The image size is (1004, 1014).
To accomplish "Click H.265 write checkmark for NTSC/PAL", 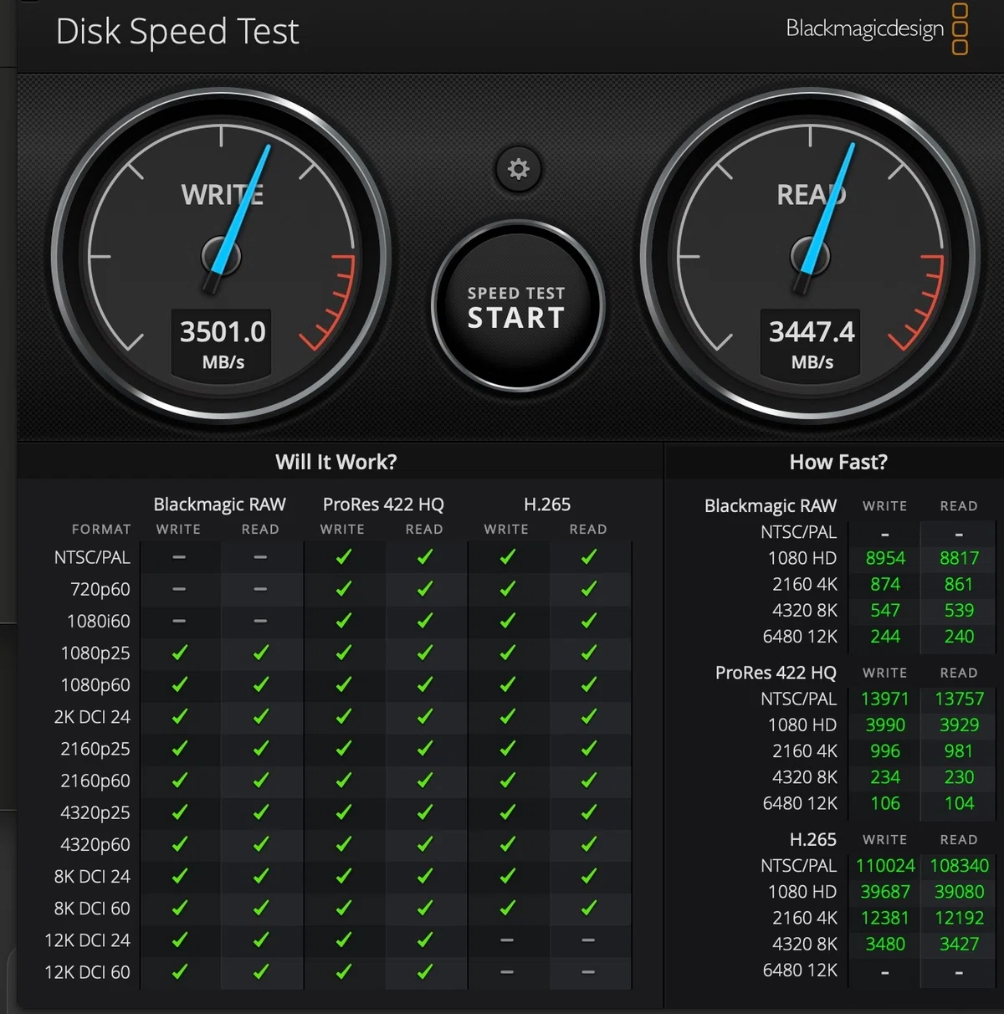I will click(507, 557).
